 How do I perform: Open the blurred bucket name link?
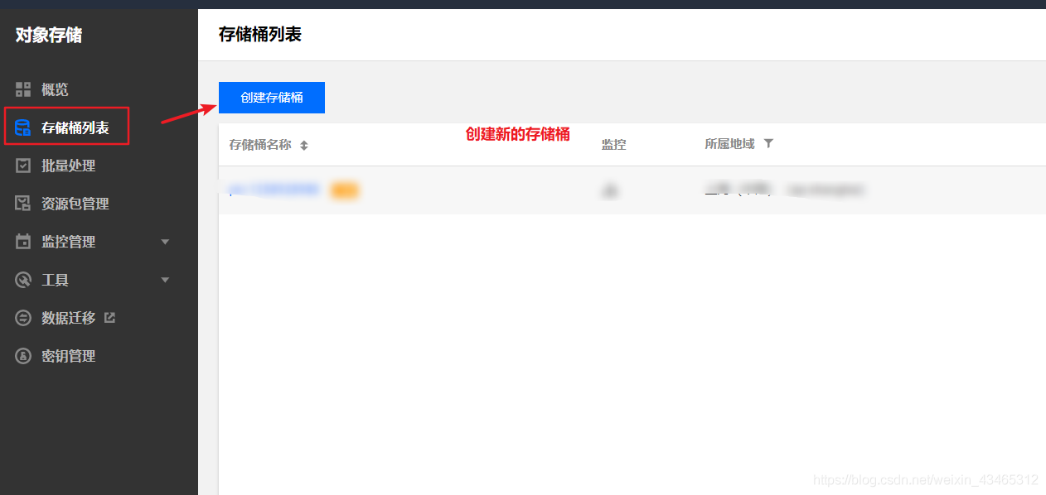tap(274, 189)
